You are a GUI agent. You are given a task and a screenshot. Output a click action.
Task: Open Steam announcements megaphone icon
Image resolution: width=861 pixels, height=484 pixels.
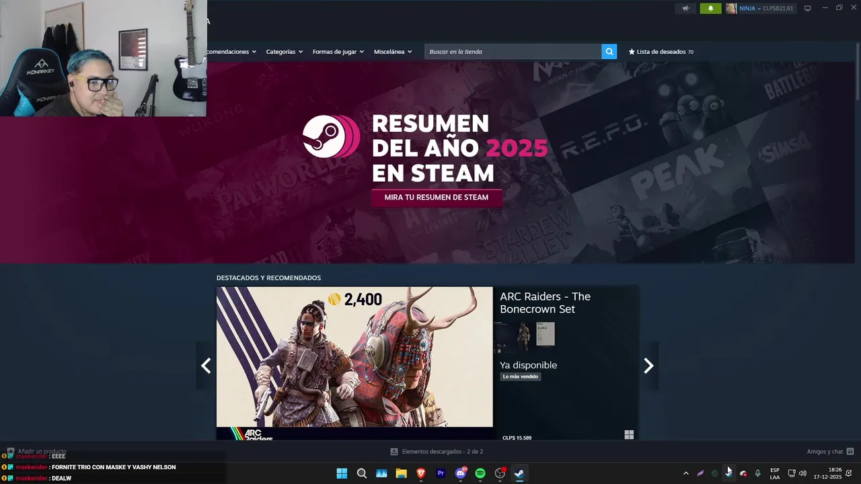click(685, 9)
